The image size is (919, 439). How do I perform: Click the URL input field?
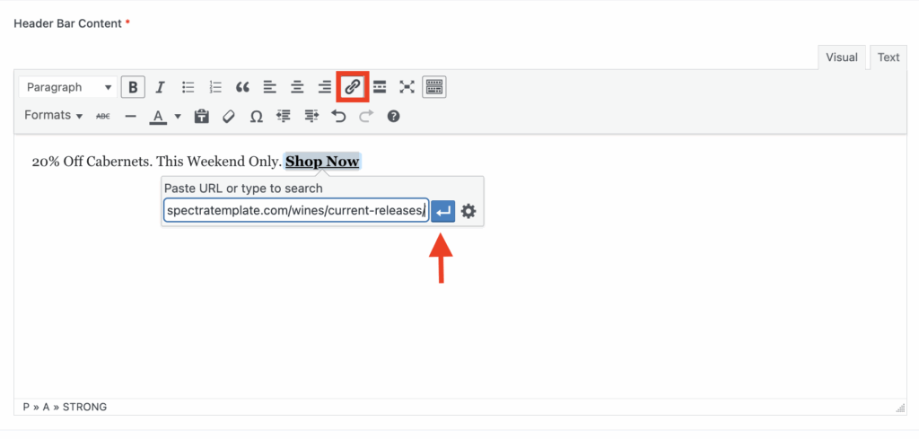(295, 211)
